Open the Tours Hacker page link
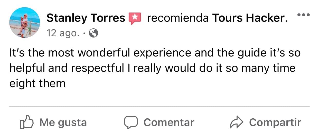 coord(248,18)
